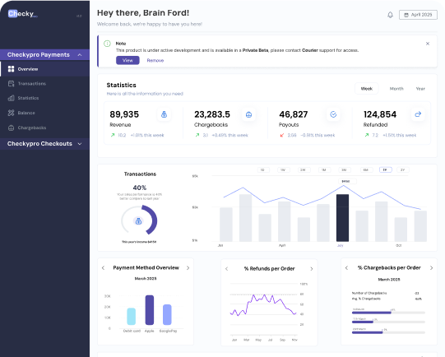Click the Refunded arrow icon
The height and width of the screenshot is (357, 445).
[418, 114]
